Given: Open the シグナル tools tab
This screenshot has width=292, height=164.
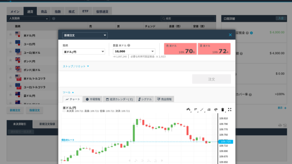Looking at the screenshot, I should (145, 99).
